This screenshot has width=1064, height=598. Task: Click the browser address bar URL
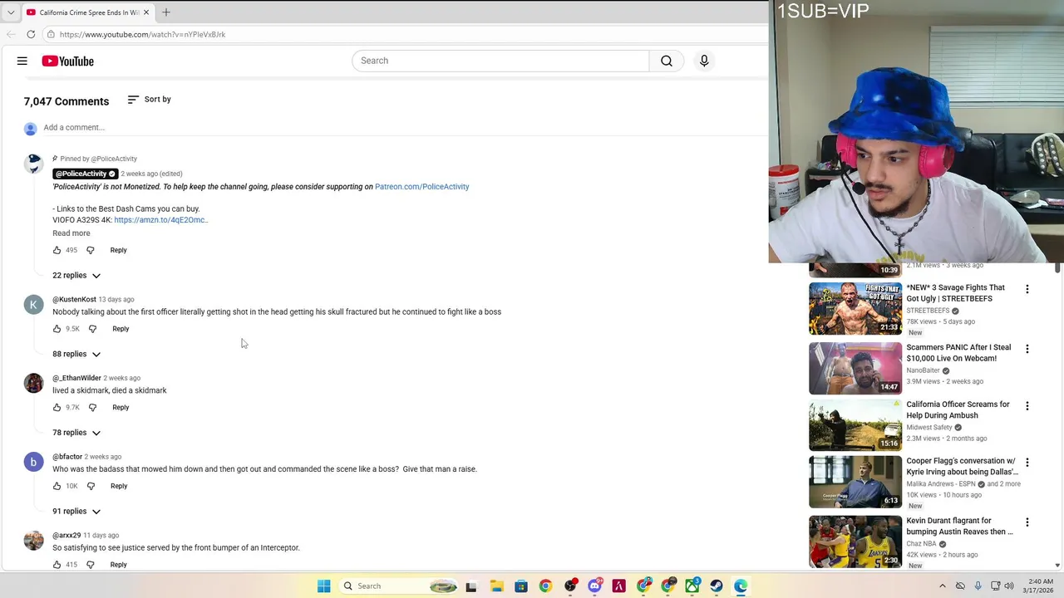(142, 35)
